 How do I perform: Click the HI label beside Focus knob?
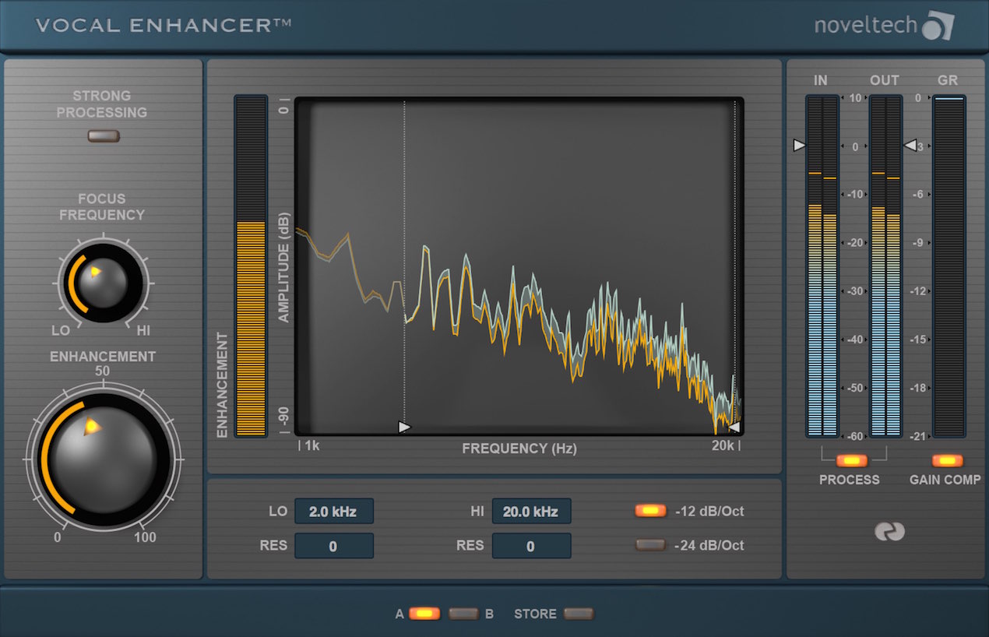(143, 331)
